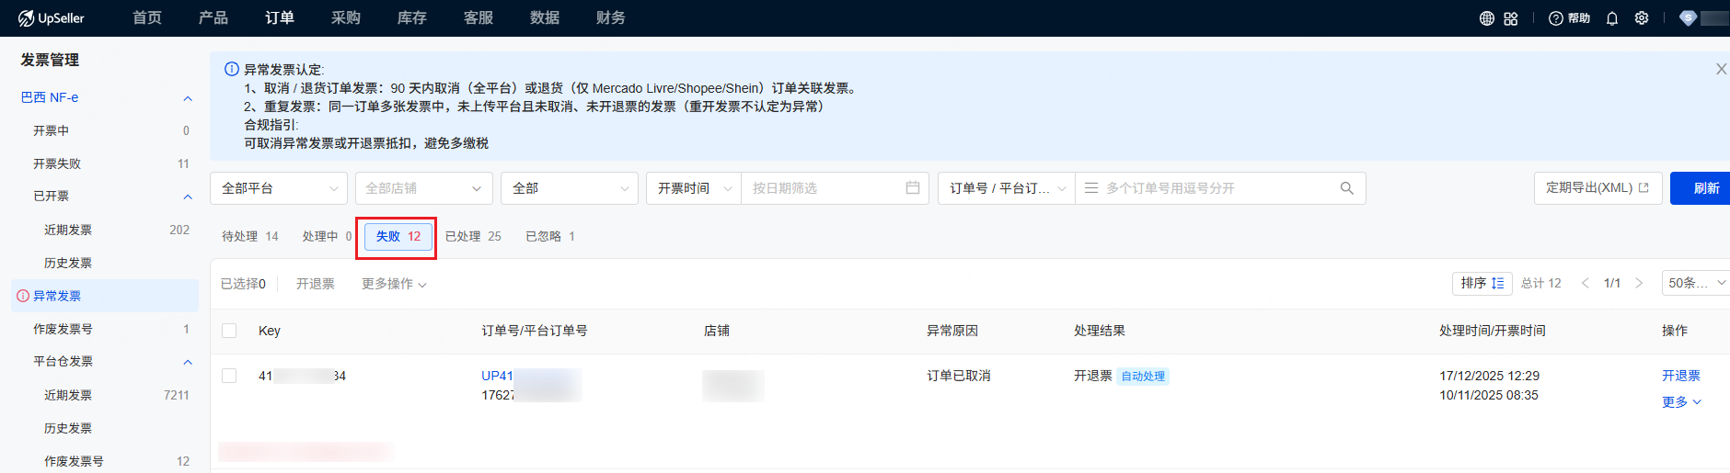Tick the select-all checkbox in table header
This screenshot has height=473, width=1730.
point(229,331)
